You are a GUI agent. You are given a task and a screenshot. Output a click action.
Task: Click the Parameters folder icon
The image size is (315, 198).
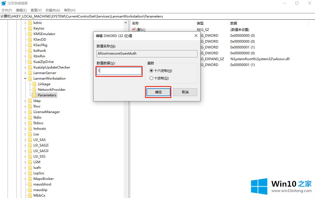(34, 95)
